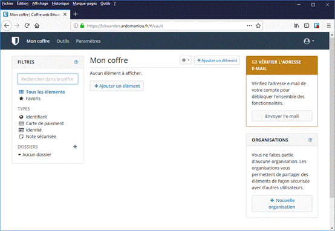Image resolution: width=335 pixels, height=231 pixels.
Task: Focus the Rechercher dans le coffre field
Action: click(x=48, y=79)
